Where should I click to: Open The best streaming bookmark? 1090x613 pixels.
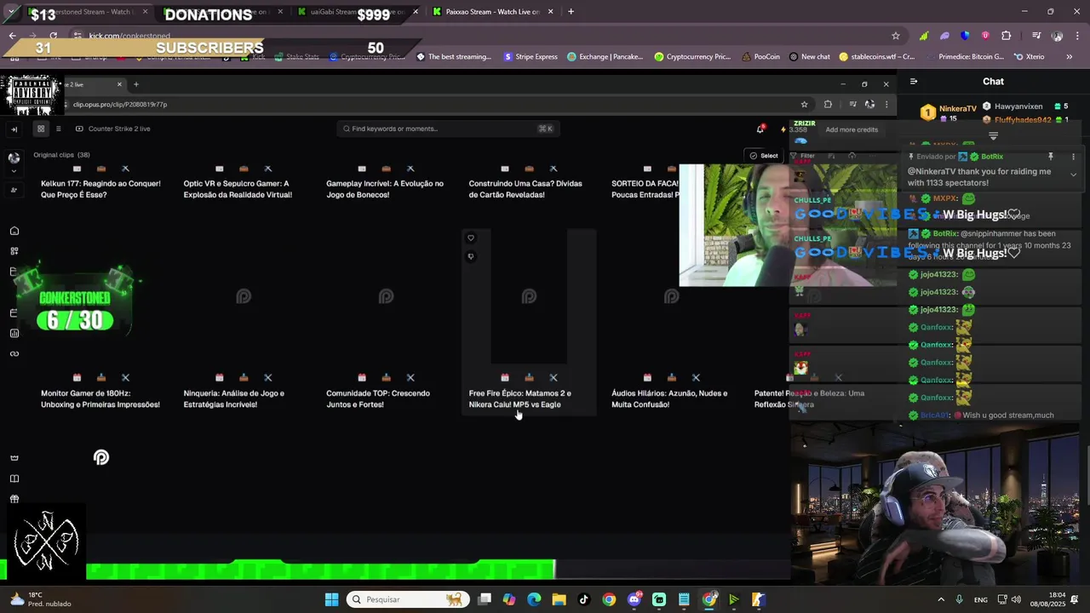pyautogui.click(x=454, y=57)
